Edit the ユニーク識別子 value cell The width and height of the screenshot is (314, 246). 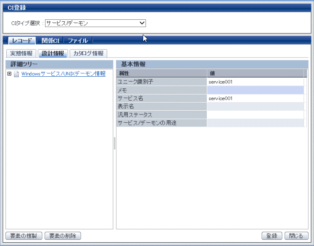pyautogui.click(x=255, y=82)
